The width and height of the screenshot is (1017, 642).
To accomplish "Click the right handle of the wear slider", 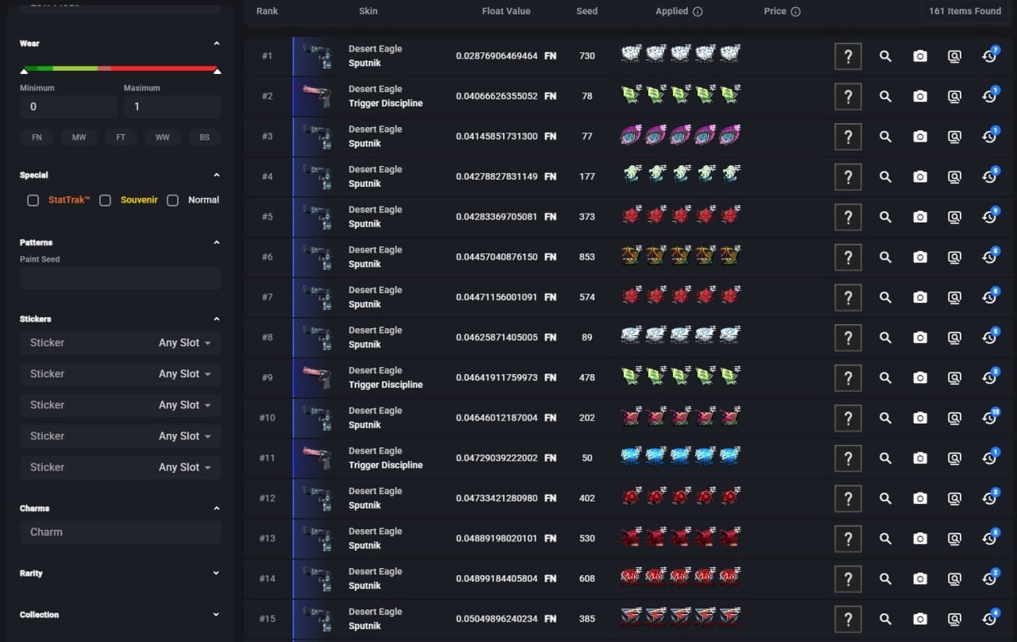I will (217, 72).
